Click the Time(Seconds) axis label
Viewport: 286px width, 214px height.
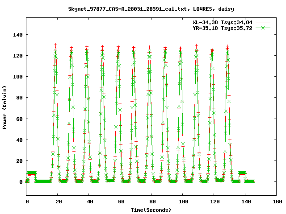[x=151, y=210]
